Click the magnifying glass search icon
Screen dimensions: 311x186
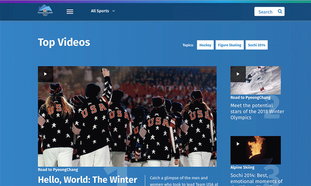point(280,11)
